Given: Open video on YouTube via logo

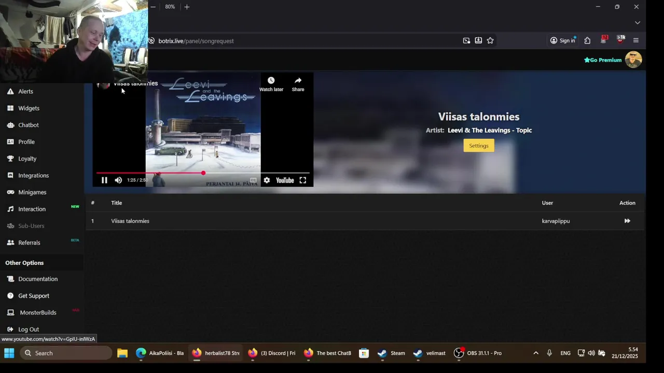Looking at the screenshot, I should [x=285, y=180].
